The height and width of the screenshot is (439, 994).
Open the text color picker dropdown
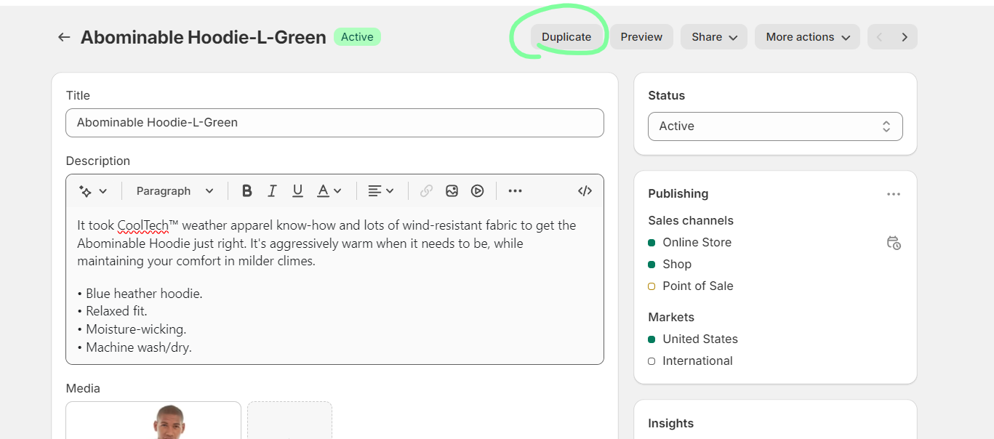(x=329, y=191)
